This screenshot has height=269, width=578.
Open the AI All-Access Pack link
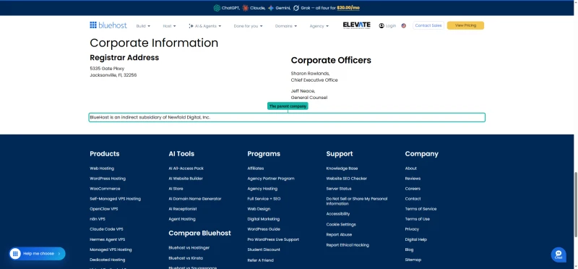[186, 168]
